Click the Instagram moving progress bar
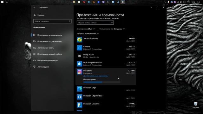The image size is (203, 114). pos(102,82)
